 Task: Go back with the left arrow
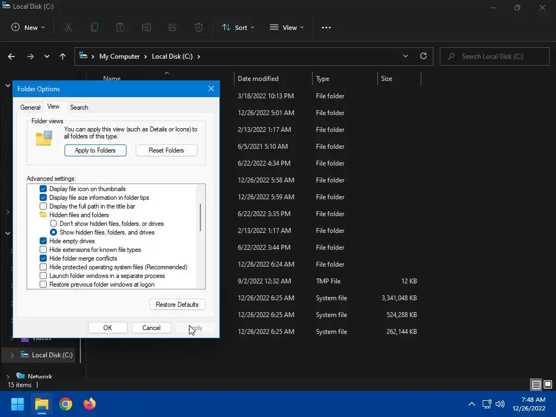(x=11, y=56)
